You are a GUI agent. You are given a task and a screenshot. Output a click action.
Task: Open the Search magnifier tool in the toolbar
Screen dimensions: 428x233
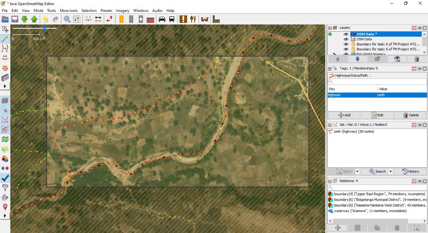pos(67,19)
